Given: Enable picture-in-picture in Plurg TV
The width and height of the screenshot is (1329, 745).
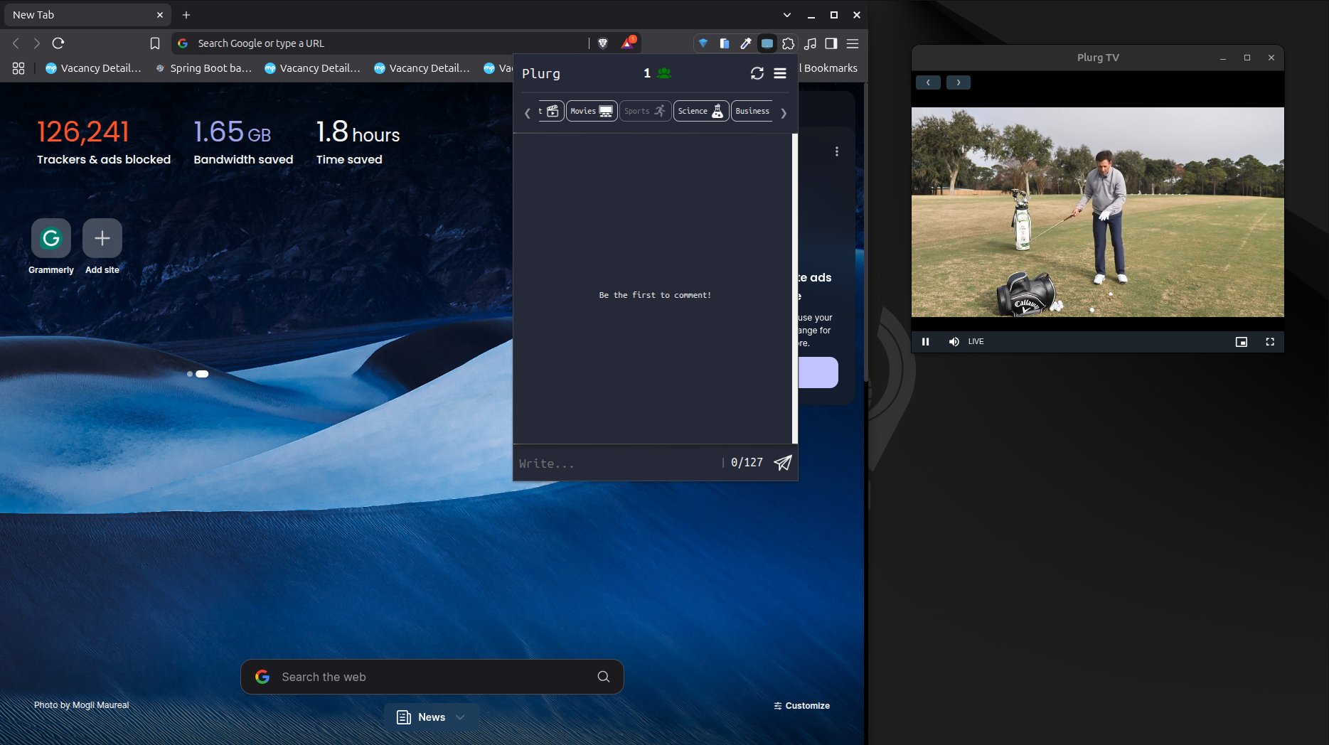Looking at the screenshot, I should click(1242, 342).
